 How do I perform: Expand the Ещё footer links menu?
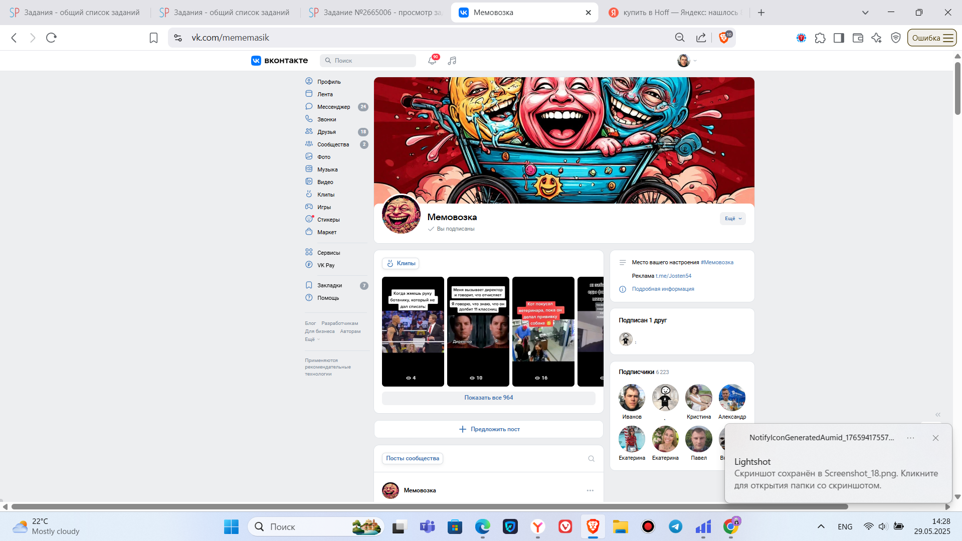pos(312,339)
